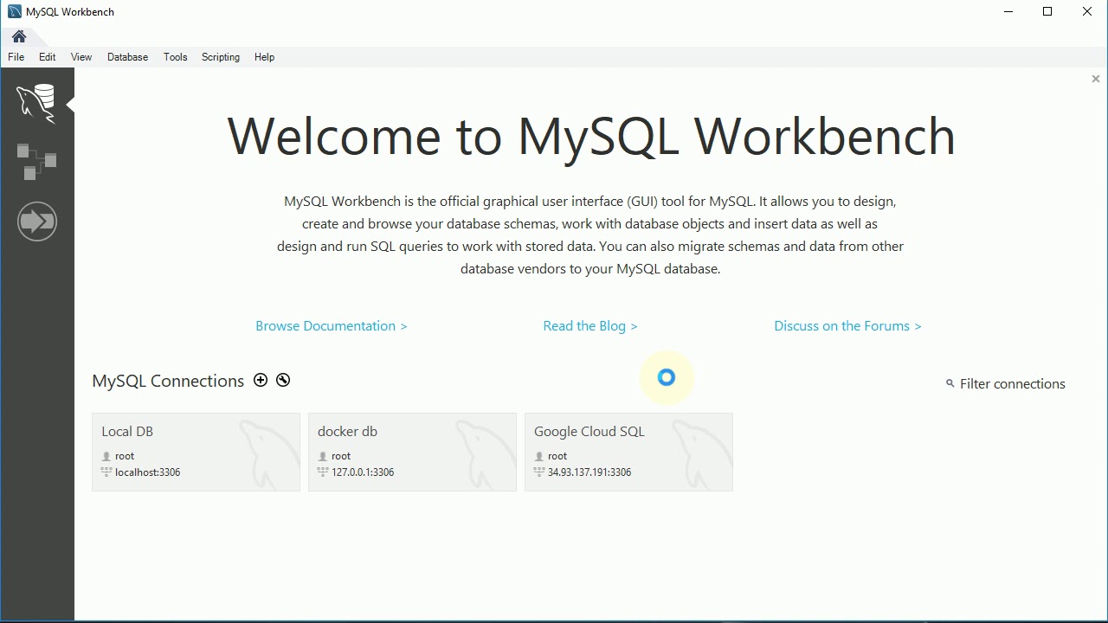This screenshot has width=1108, height=623.
Task: Open the Edit menu
Action: [x=48, y=57]
